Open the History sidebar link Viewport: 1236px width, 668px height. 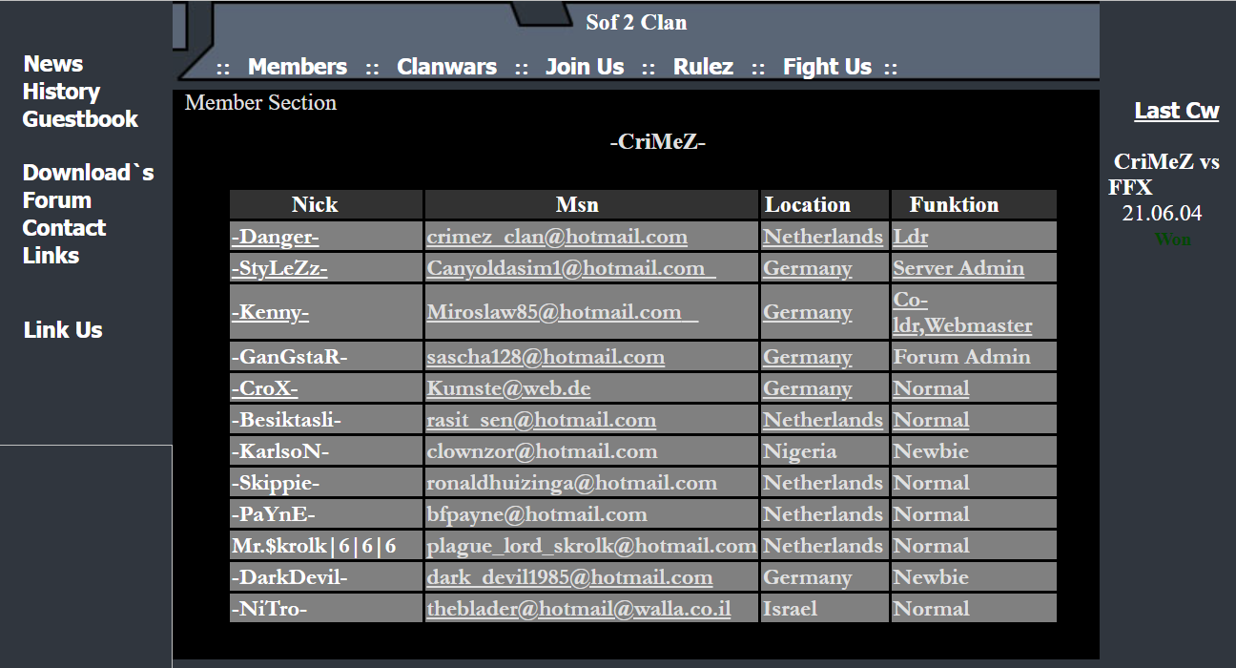pyautogui.click(x=61, y=92)
